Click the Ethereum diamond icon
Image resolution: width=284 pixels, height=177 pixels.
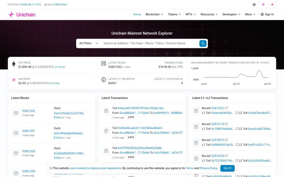(x=13, y=64)
